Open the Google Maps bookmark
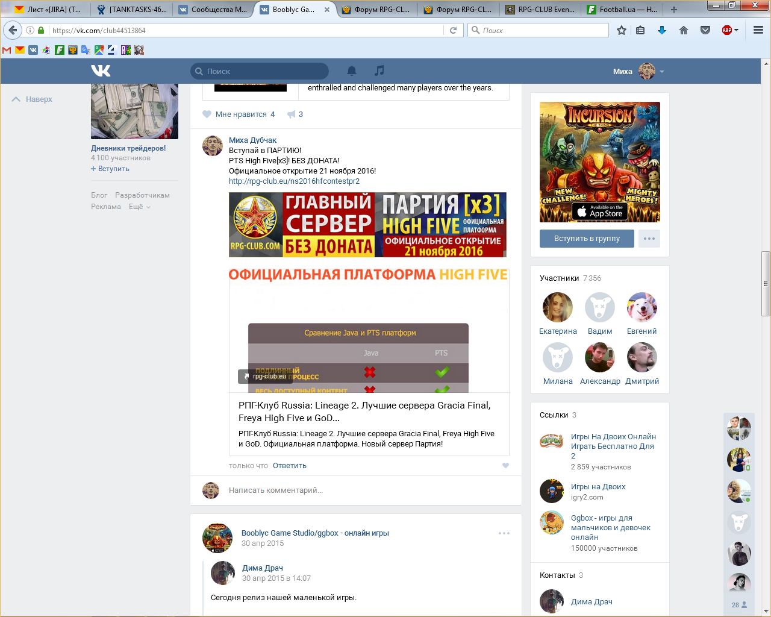The image size is (771, 617). tap(99, 50)
